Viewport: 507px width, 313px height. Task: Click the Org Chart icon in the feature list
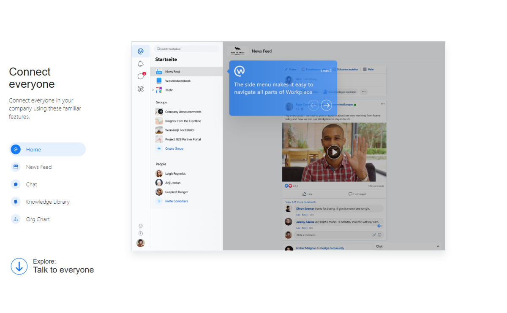16,219
